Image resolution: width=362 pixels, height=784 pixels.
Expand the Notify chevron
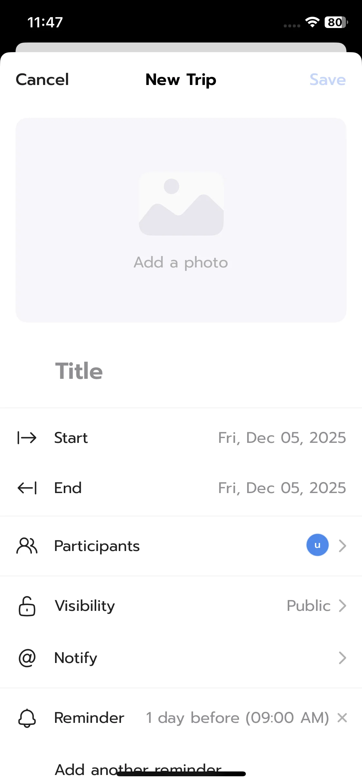click(x=342, y=658)
